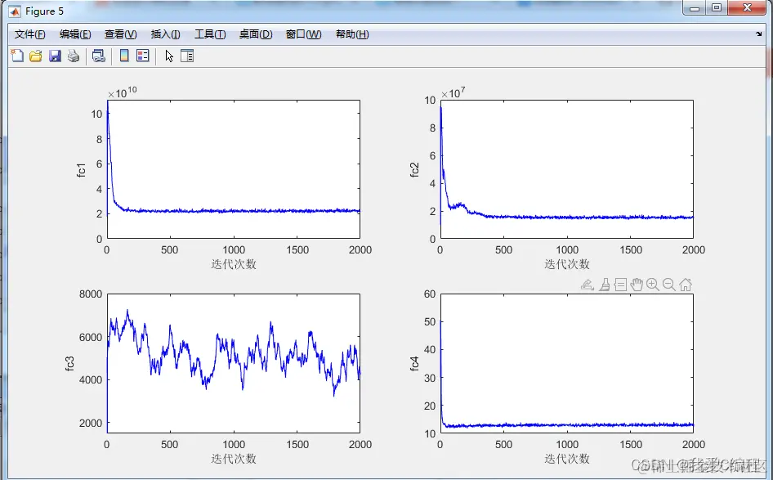Select the fc2 convergence curve plot area
The width and height of the screenshot is (773, 480).
(567, 169)
